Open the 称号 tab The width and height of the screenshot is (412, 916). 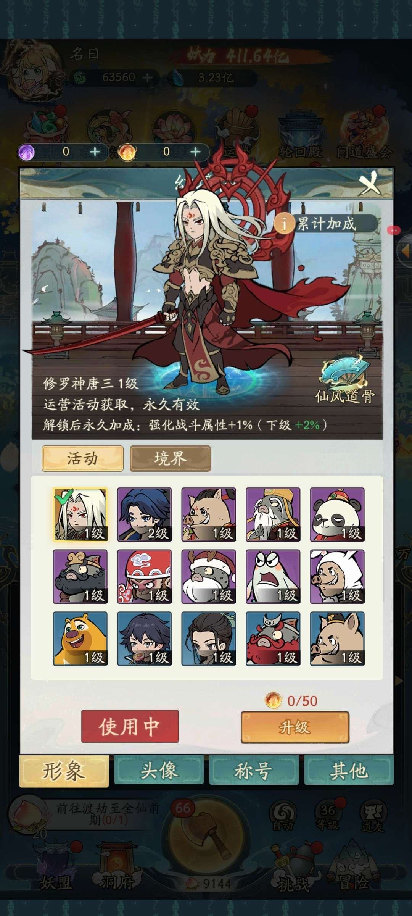tap(254, 771)
